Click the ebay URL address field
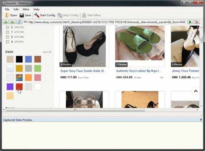Viewport: 205px width, 151px height. (x=107, y=22)
